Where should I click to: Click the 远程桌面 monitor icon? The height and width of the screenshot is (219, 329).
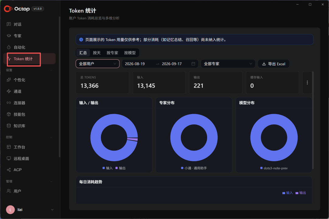[9, 158]
